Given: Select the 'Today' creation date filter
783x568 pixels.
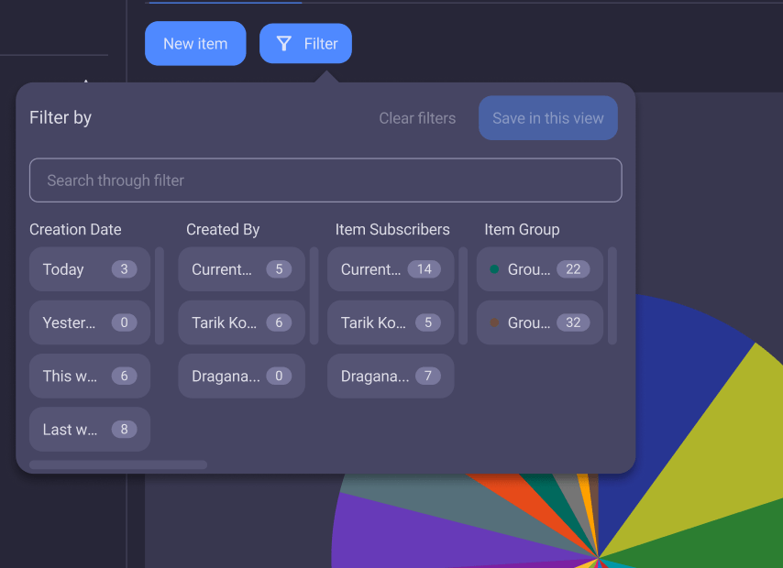Looking at the screenshot, I should pyautogui.click(x=89, y=269).
